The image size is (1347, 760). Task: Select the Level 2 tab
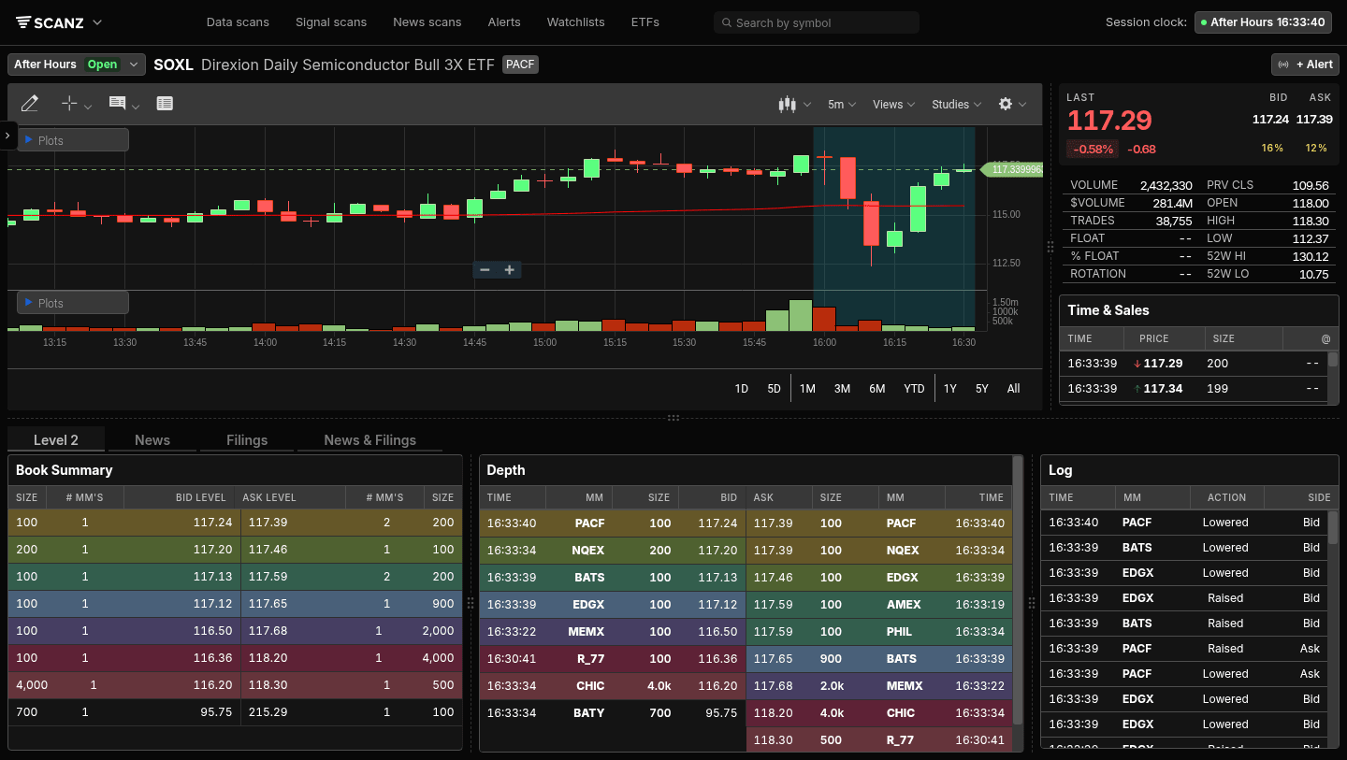pos(56,440)
